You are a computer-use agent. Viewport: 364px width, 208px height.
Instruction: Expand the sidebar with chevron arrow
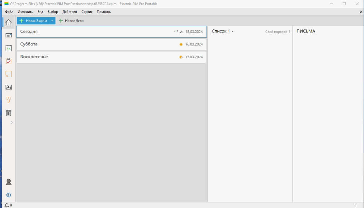tap(12, 123)
